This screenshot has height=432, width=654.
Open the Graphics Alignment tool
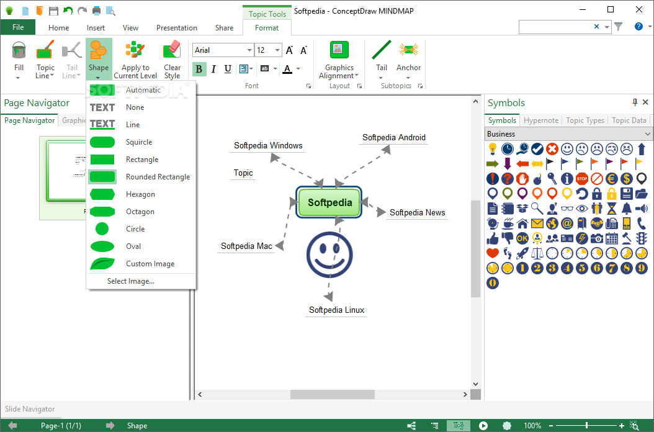(x=339, y=60)
